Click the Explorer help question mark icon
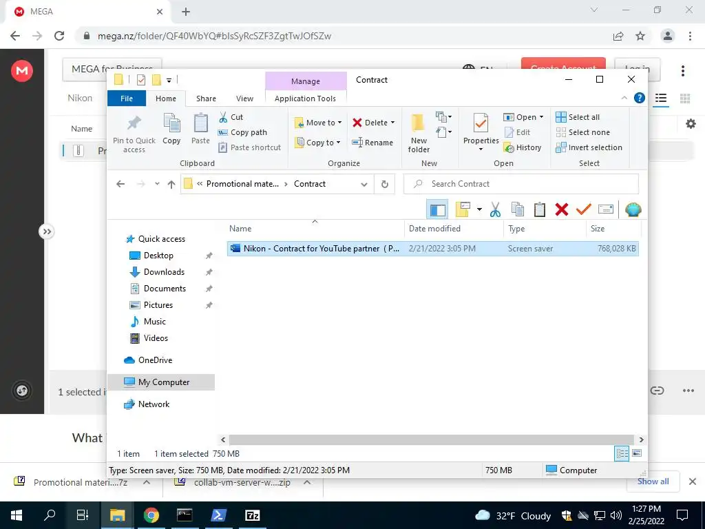Screen dimensions: 705x529 click(640, 98)
